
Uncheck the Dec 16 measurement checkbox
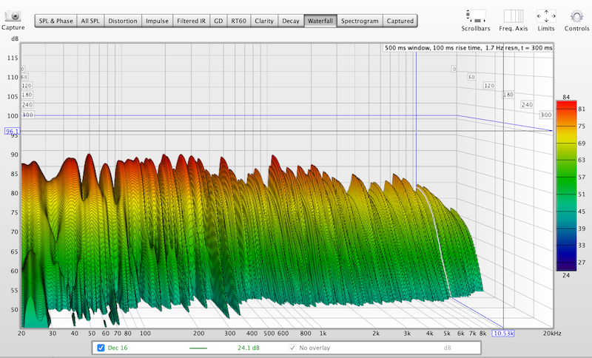[x=101, y=348]
